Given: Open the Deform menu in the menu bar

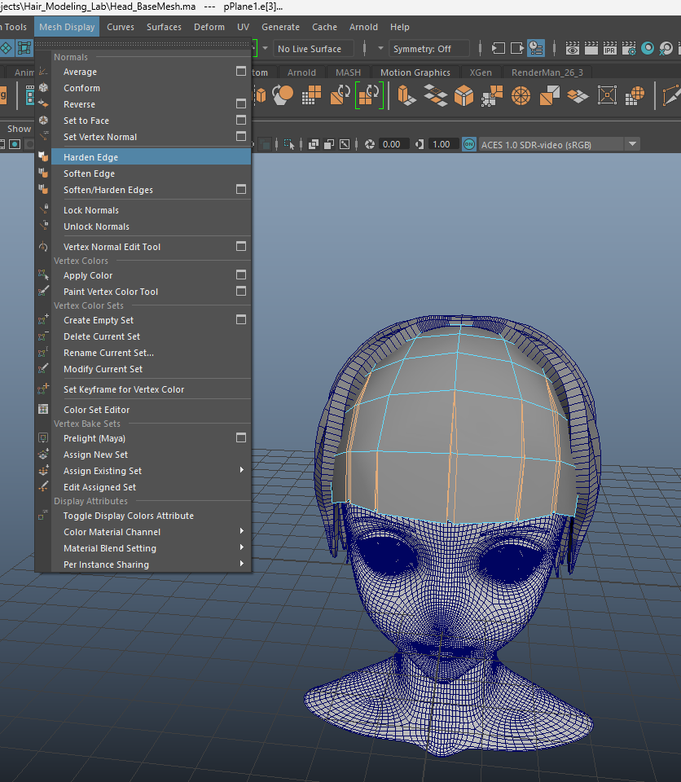Looking at the screenshot, I should pos(209,27).
